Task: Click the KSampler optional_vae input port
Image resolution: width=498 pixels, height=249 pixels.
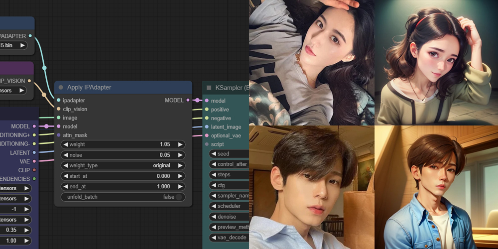Action: [207, 135]
